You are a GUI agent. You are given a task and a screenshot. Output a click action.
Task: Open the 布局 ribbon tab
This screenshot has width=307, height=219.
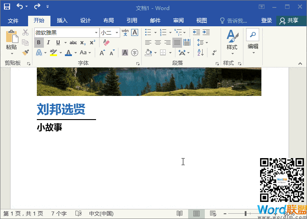(109, 21)
